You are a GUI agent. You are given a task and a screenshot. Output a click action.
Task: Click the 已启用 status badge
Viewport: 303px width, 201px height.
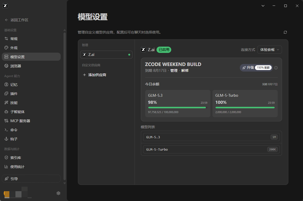click(164, 50)
